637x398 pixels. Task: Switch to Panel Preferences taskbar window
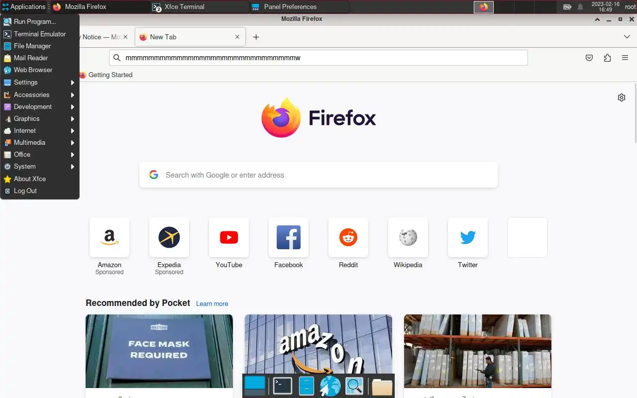pos(299,7)
